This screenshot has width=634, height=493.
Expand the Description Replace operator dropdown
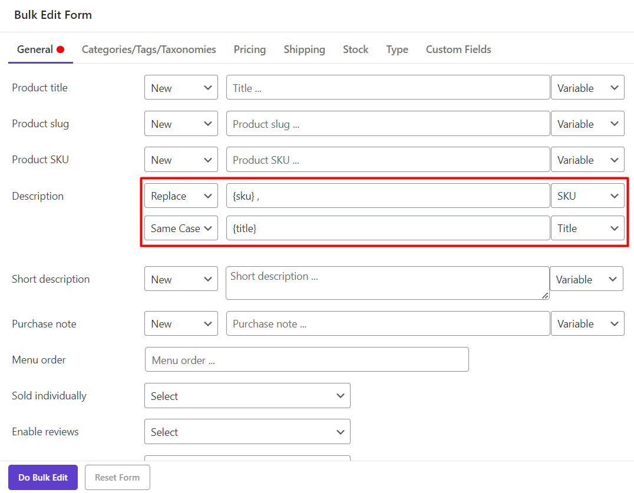181,196
